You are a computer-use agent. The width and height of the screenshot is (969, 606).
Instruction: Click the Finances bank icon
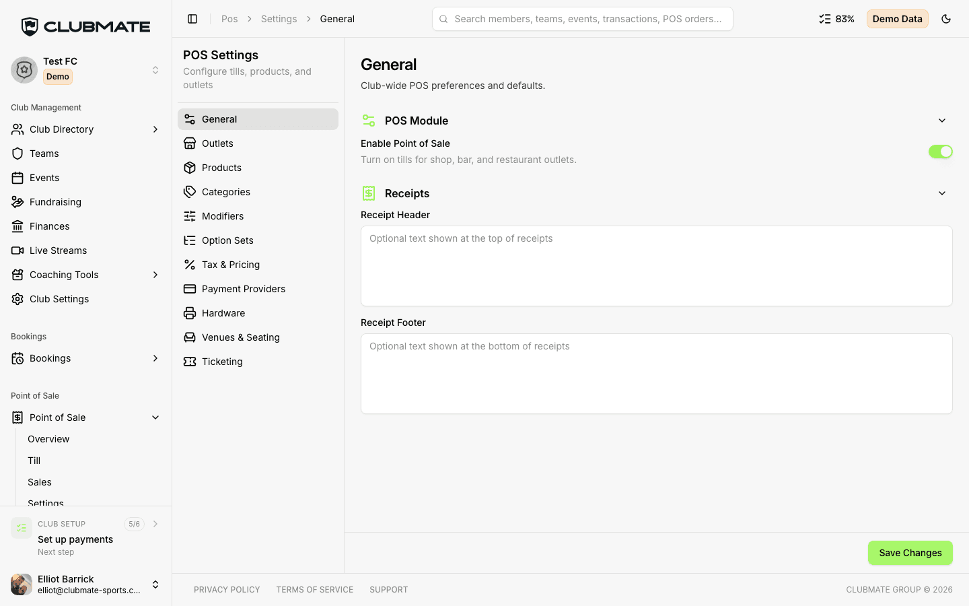[x=17, y=226]
